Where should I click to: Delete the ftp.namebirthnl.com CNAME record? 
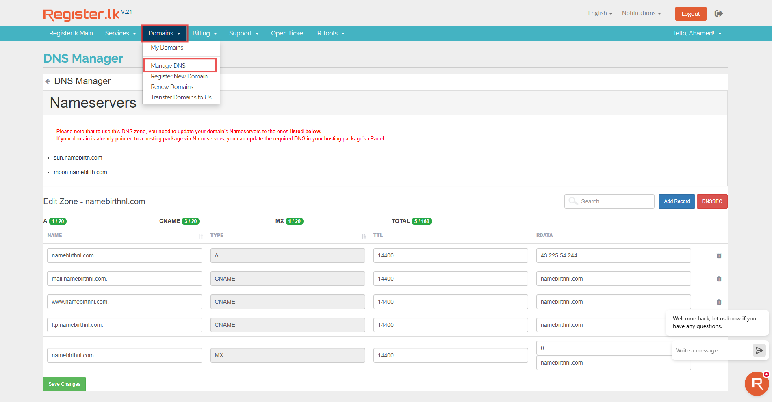coord(719,325)
